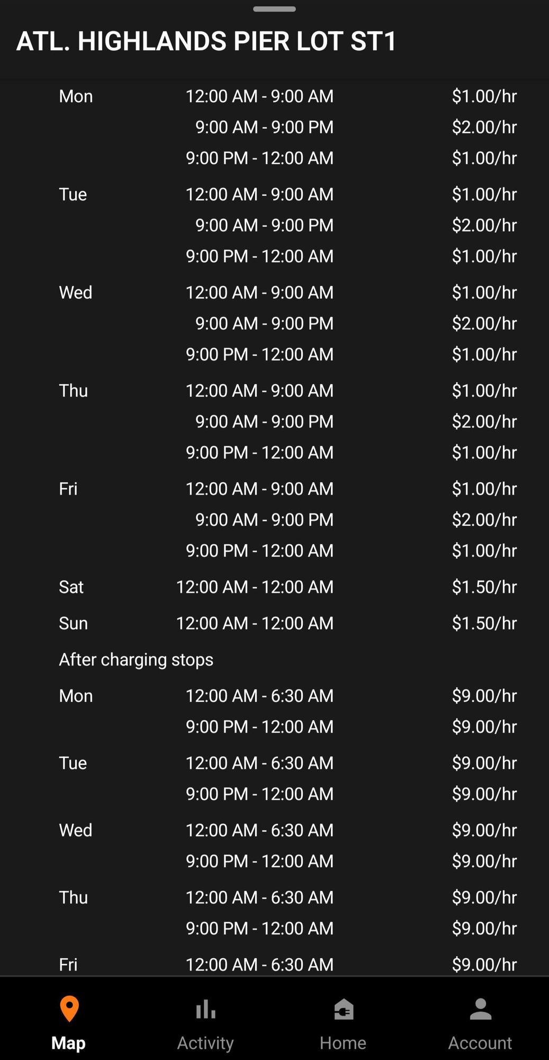Screen dimensions: 549x1060
Task: Tap the Sun day label
Action: point(73,623)
